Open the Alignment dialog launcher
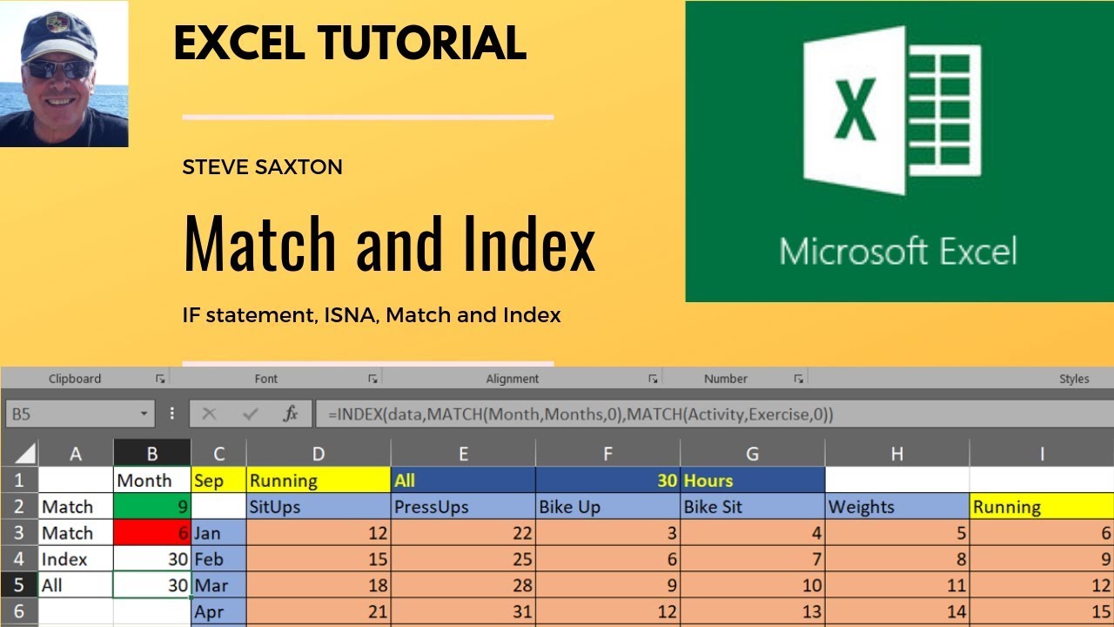The width and height of the screenshot is (1114, 627). [x=653, y=379]
